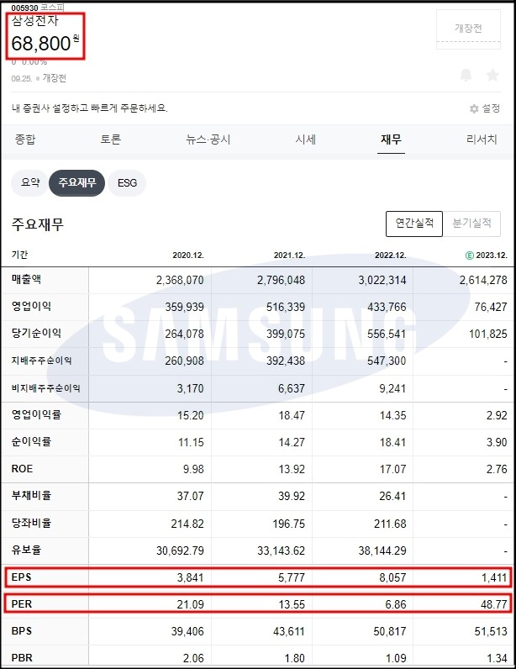The image size is (516, 669).
Task: Click the 삼성전자 stock name
Action: point(35,20)
